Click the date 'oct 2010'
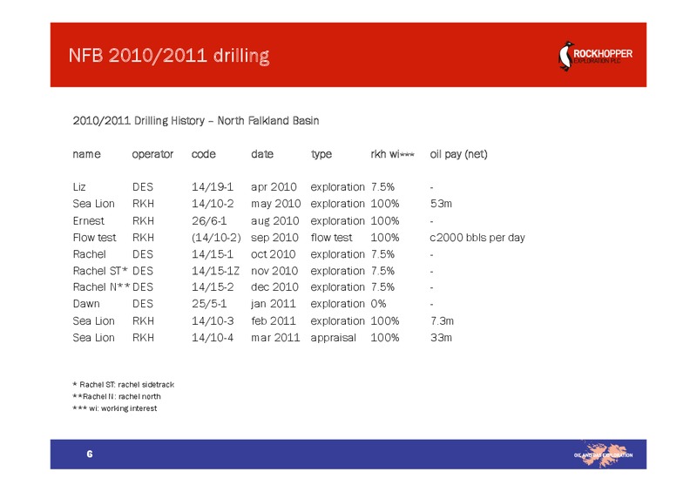This screenshot has width=697, height=492. pyautogui.click(x=274, y=254)
